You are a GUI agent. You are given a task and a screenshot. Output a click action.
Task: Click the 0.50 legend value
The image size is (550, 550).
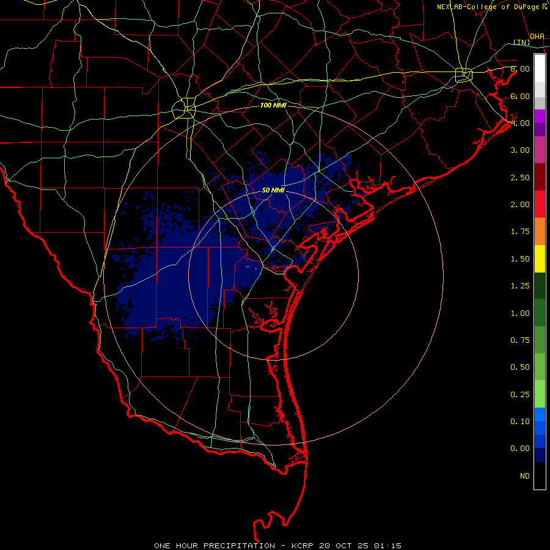click(x=520, y=367)
